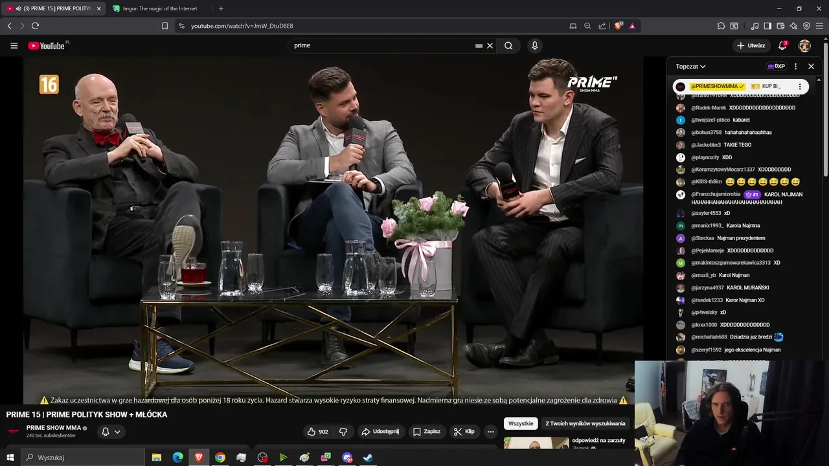This screenshot has height=466, width=829.
Task: Open the Brave main menu
Action: click(x=820, y=26)
